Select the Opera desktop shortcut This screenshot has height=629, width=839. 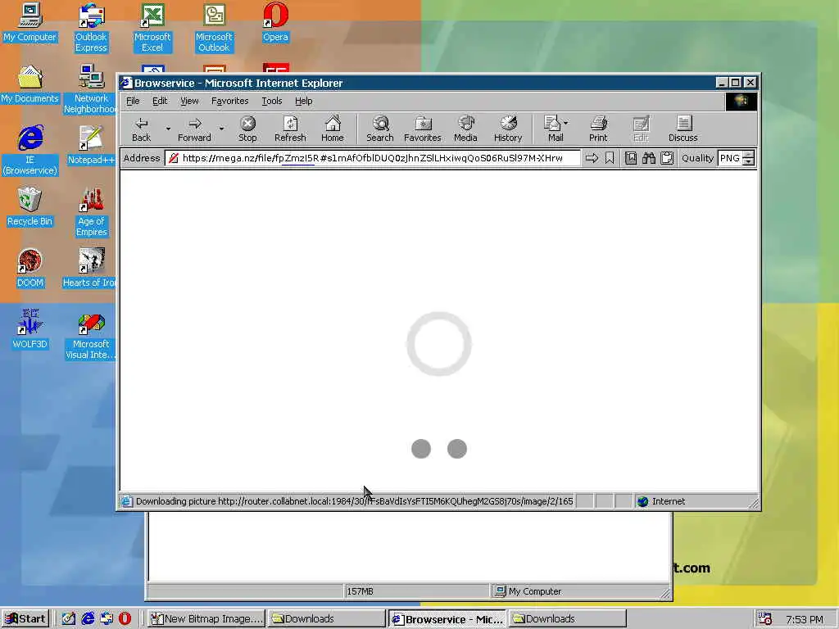pos(275,22)
